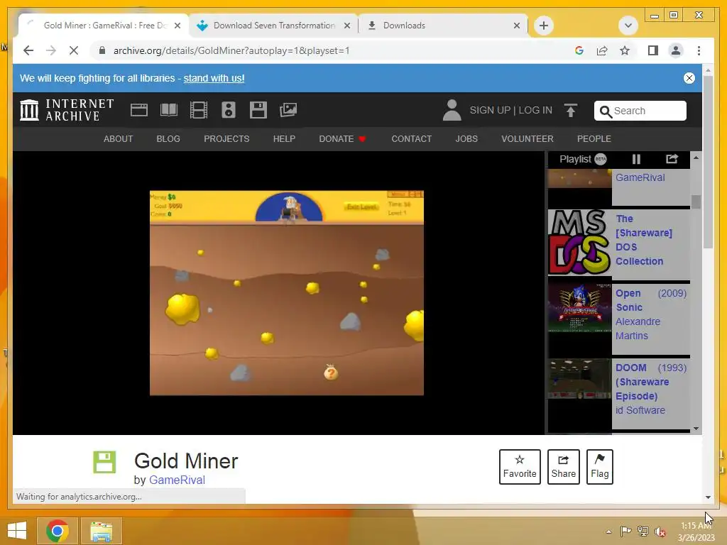Open the Open Sonic playlist item

(618, 319)
